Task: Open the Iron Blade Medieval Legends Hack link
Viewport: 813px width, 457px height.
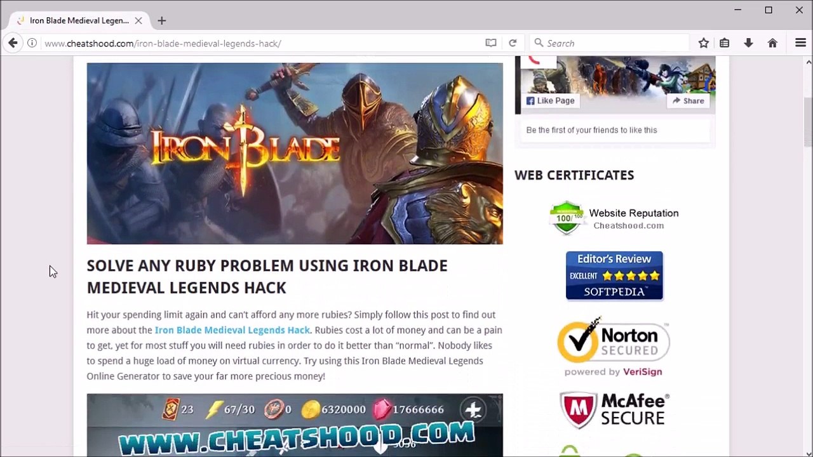Action: [232, 330]
